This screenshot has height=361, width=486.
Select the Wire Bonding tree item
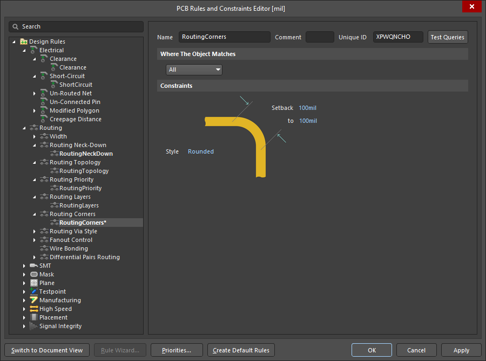coord(69,248)
